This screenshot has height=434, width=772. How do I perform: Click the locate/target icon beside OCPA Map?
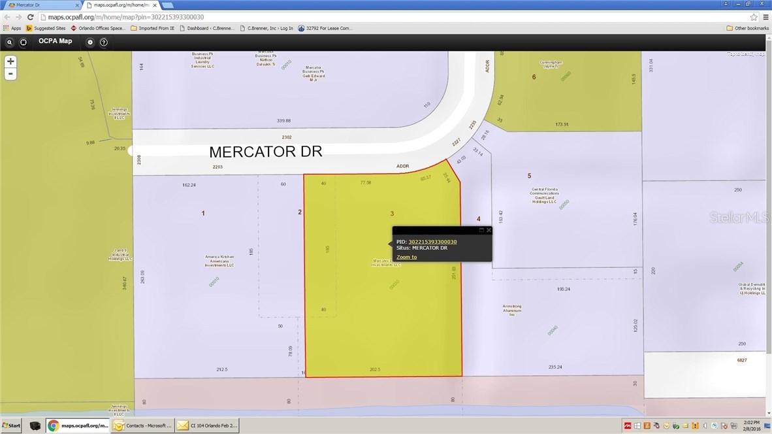23,42
